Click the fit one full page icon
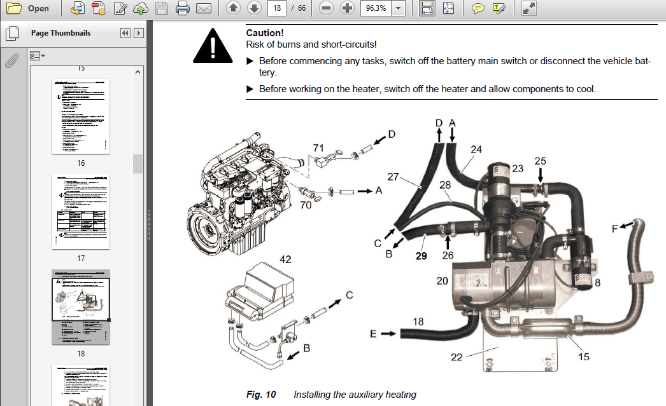This screenshot has height=406, width=666. 448,8
